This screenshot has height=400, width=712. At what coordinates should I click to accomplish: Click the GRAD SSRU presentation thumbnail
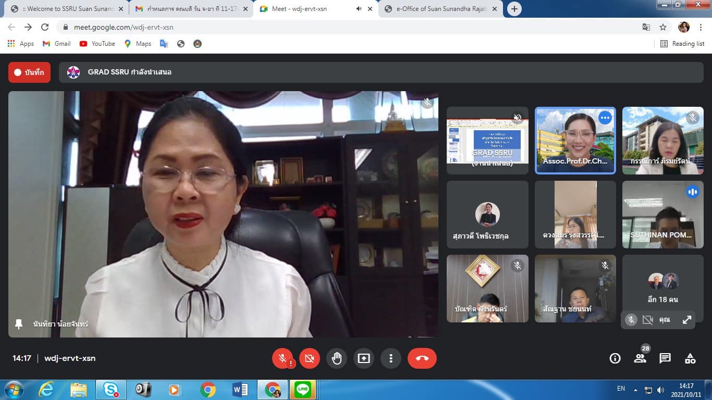tap(487, 141)
